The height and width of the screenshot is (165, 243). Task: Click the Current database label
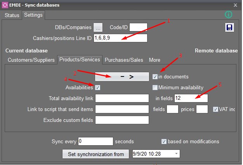(26, 50)
